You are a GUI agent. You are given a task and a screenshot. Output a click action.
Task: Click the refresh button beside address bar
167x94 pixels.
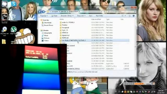[105, 11]
